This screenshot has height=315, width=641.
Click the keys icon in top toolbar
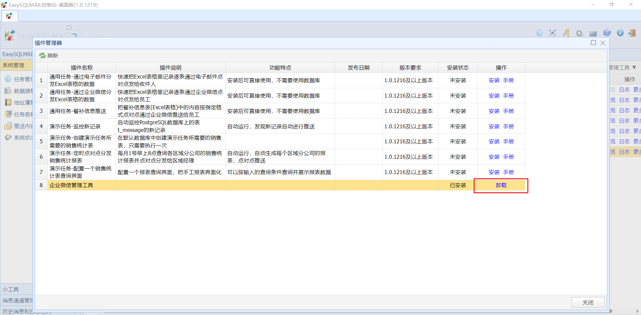(x=566, y=33)
